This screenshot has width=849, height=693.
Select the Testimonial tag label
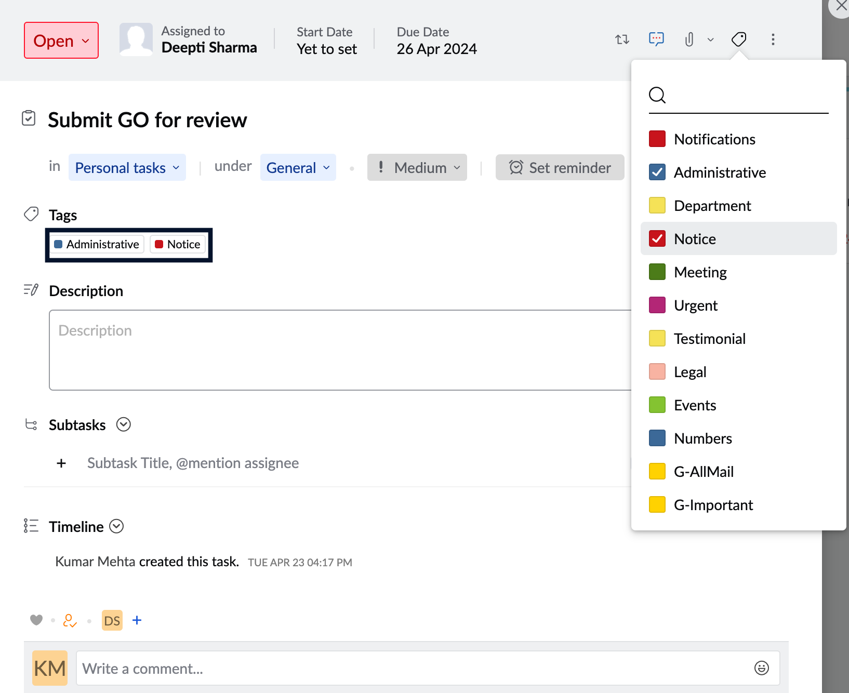click(x=710, y=339)
